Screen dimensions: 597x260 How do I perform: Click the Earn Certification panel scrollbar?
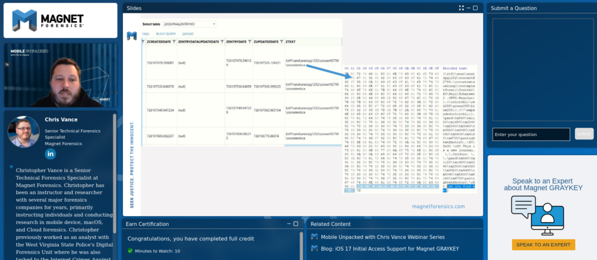(x=302, y=245)
